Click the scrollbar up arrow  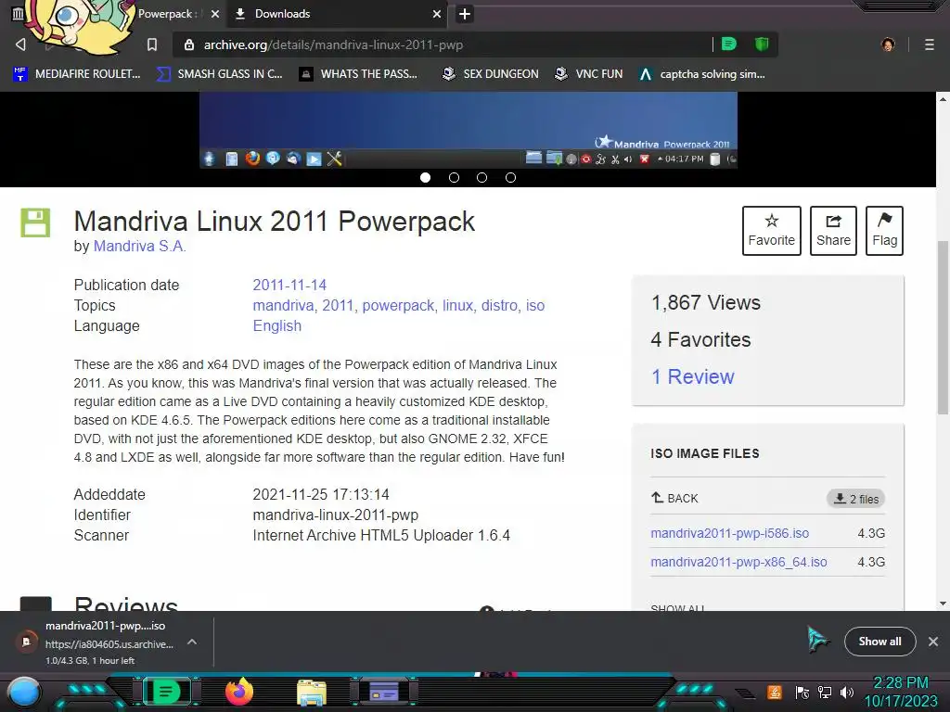pos(943,98)
